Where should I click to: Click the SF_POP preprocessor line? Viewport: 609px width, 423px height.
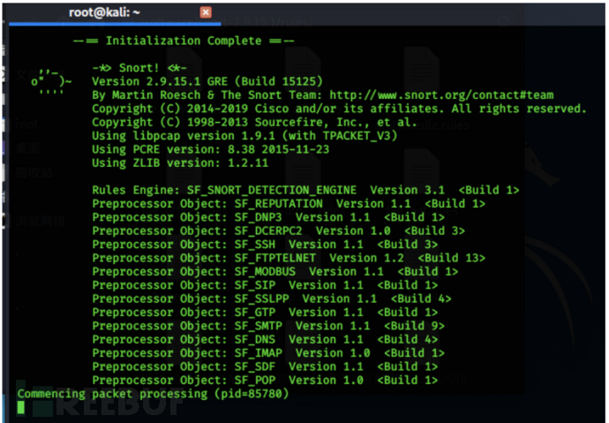[265, 381]
